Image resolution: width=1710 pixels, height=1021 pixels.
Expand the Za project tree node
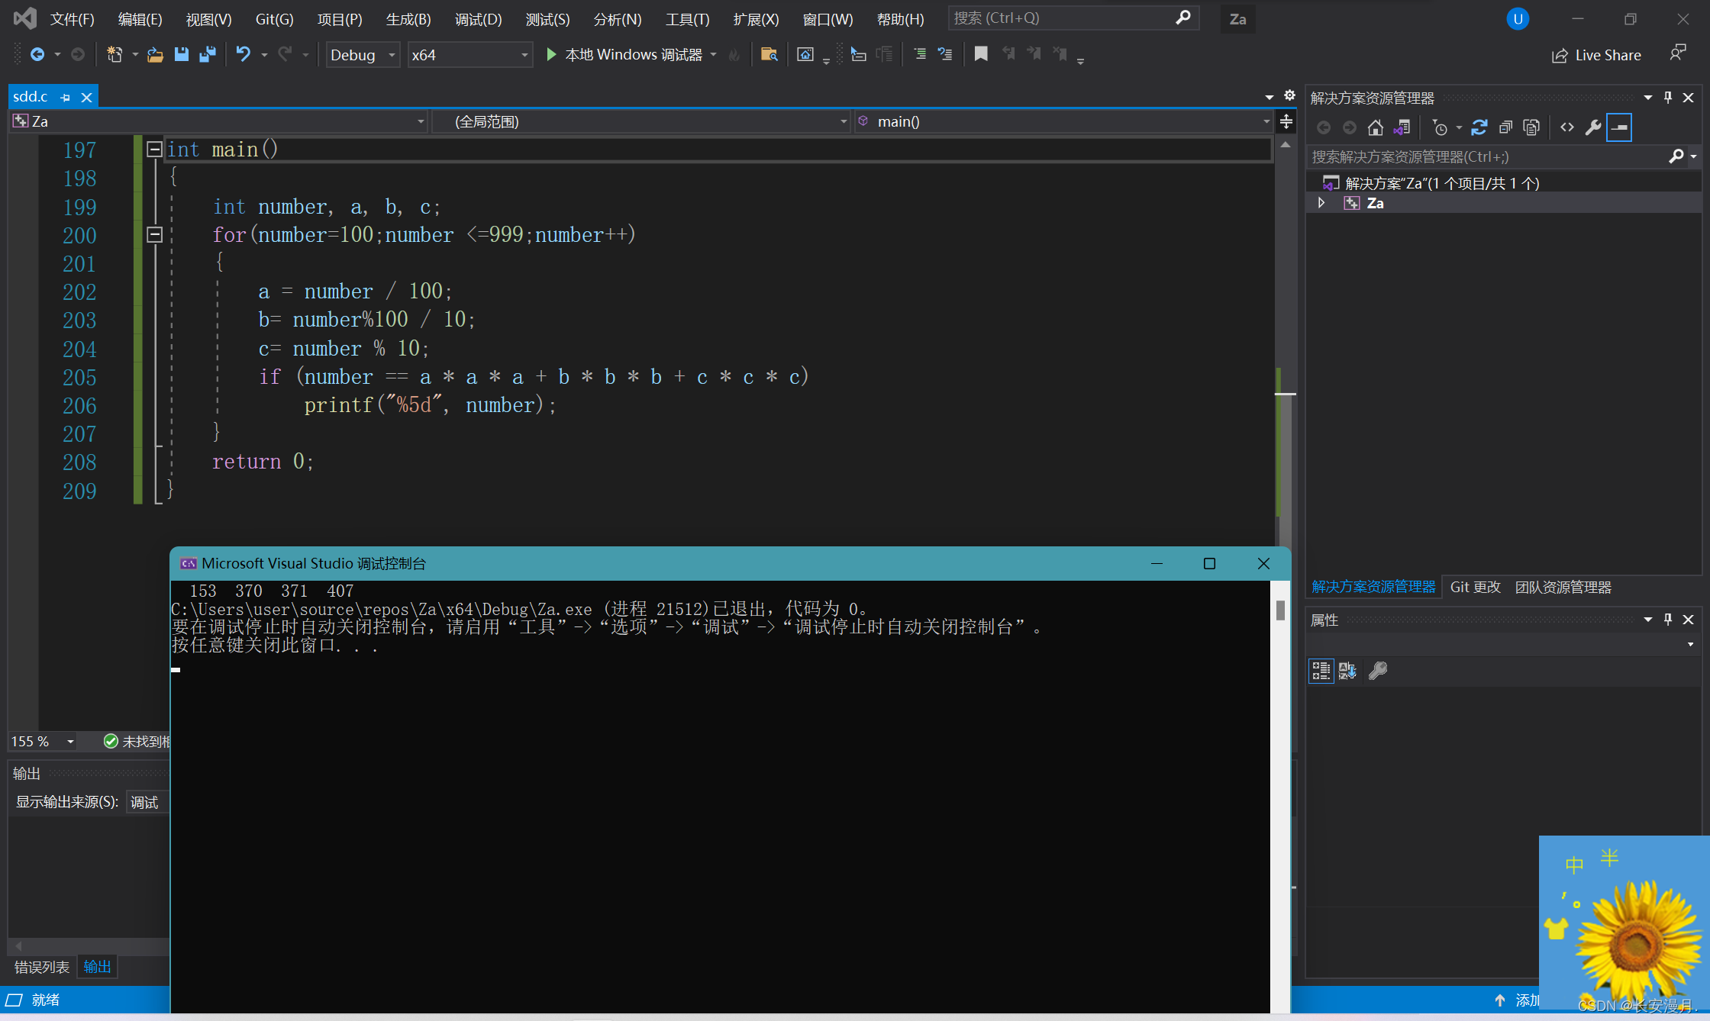[x=1321, y=203]
